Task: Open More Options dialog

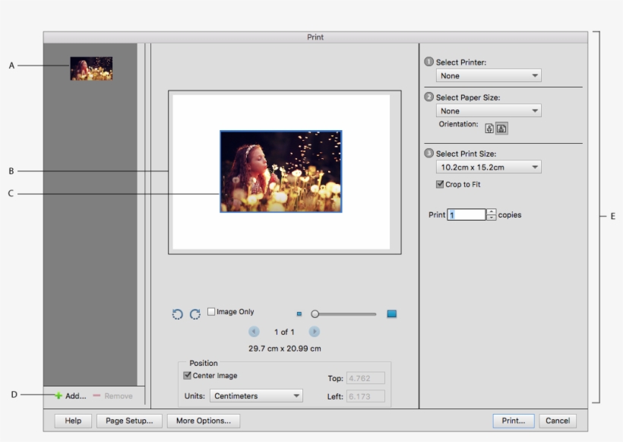Action: (204, 420)
